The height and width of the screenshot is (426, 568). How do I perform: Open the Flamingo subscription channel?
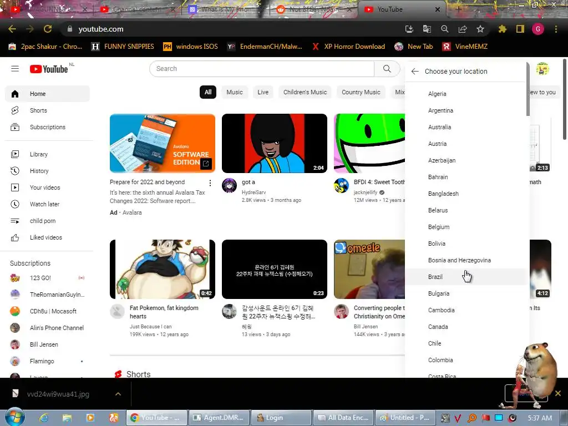pyautogui.click(x=48, y=361)
